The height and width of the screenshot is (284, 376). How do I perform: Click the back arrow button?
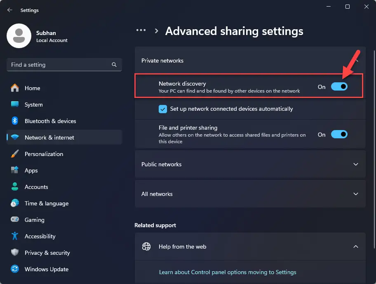(10, 10)
